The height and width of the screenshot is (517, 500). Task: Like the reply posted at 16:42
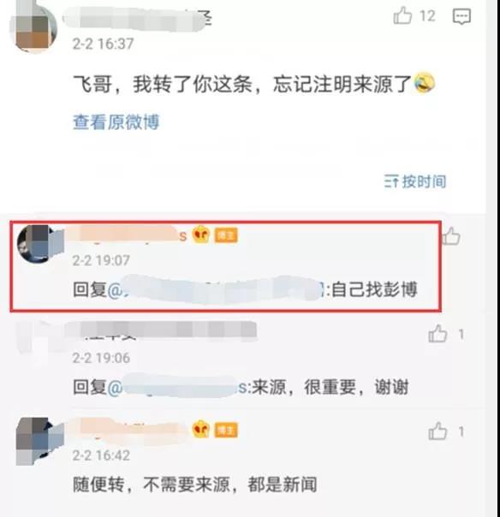[437, 431]
